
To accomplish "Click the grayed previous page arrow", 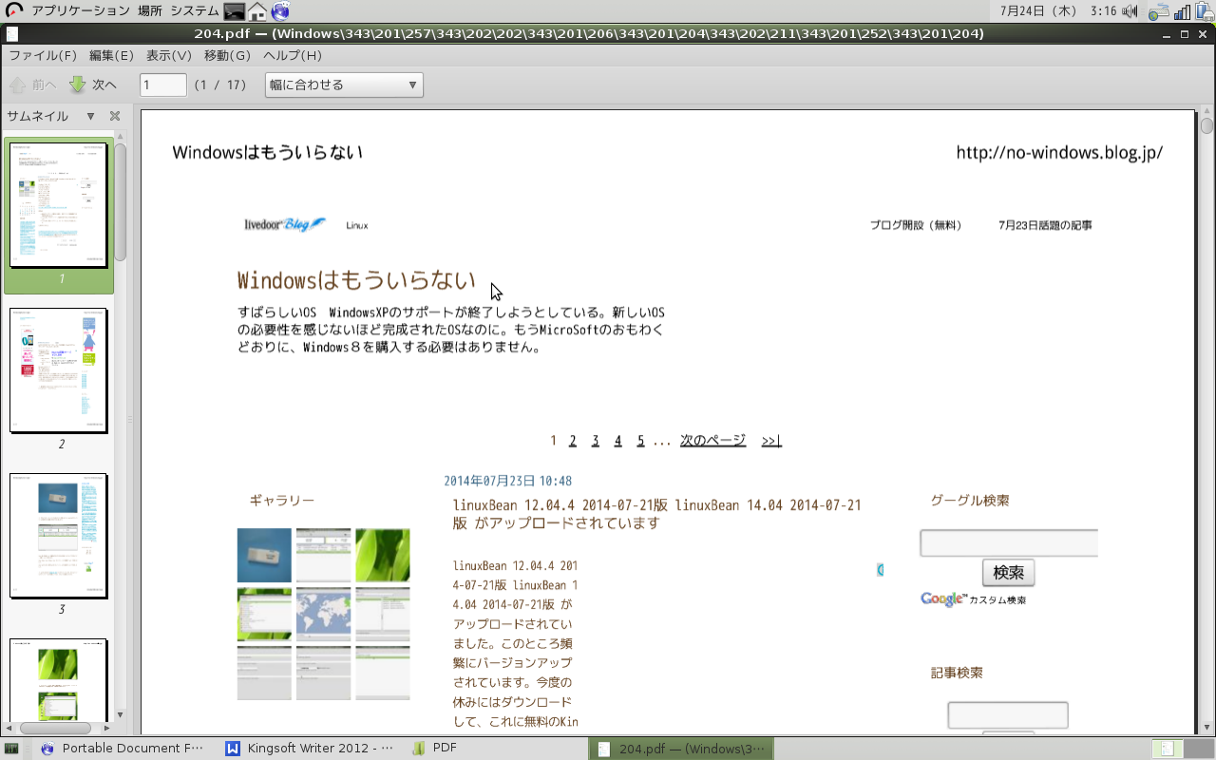I will pyautogui.click(x=18, y=85).
